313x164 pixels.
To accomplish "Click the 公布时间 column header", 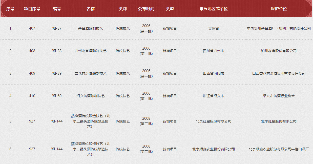I will coord(146,9).
